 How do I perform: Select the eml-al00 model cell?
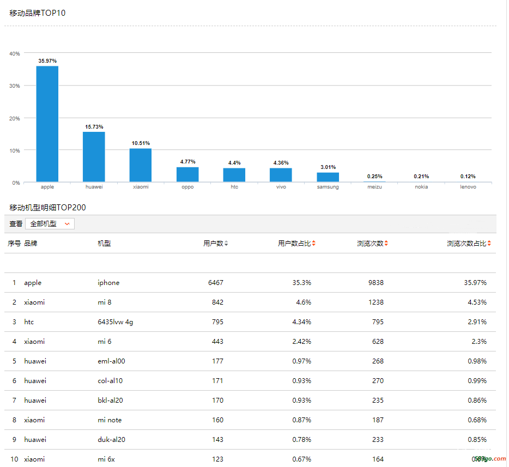coord(111,361)
